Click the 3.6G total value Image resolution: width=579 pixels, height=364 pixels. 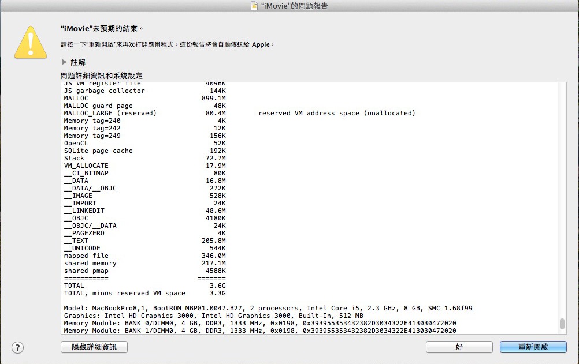click(218, 286)
